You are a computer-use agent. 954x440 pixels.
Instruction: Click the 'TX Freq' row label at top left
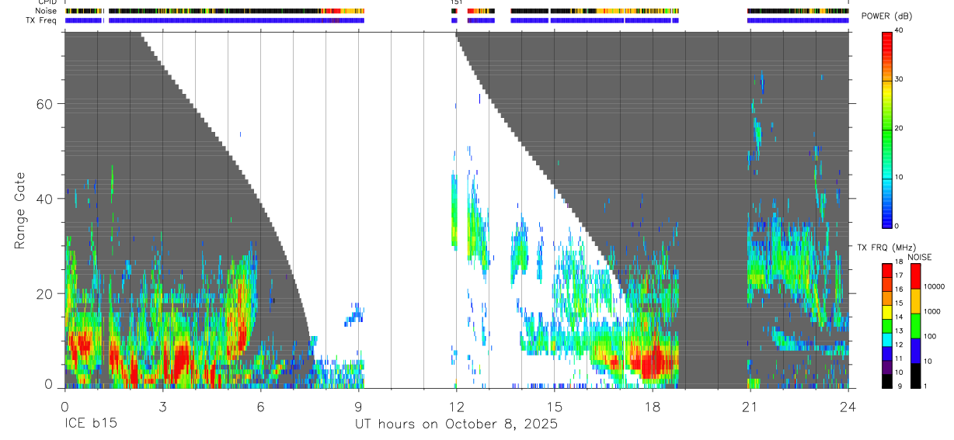pyautogui.click(x=43, y=20)
